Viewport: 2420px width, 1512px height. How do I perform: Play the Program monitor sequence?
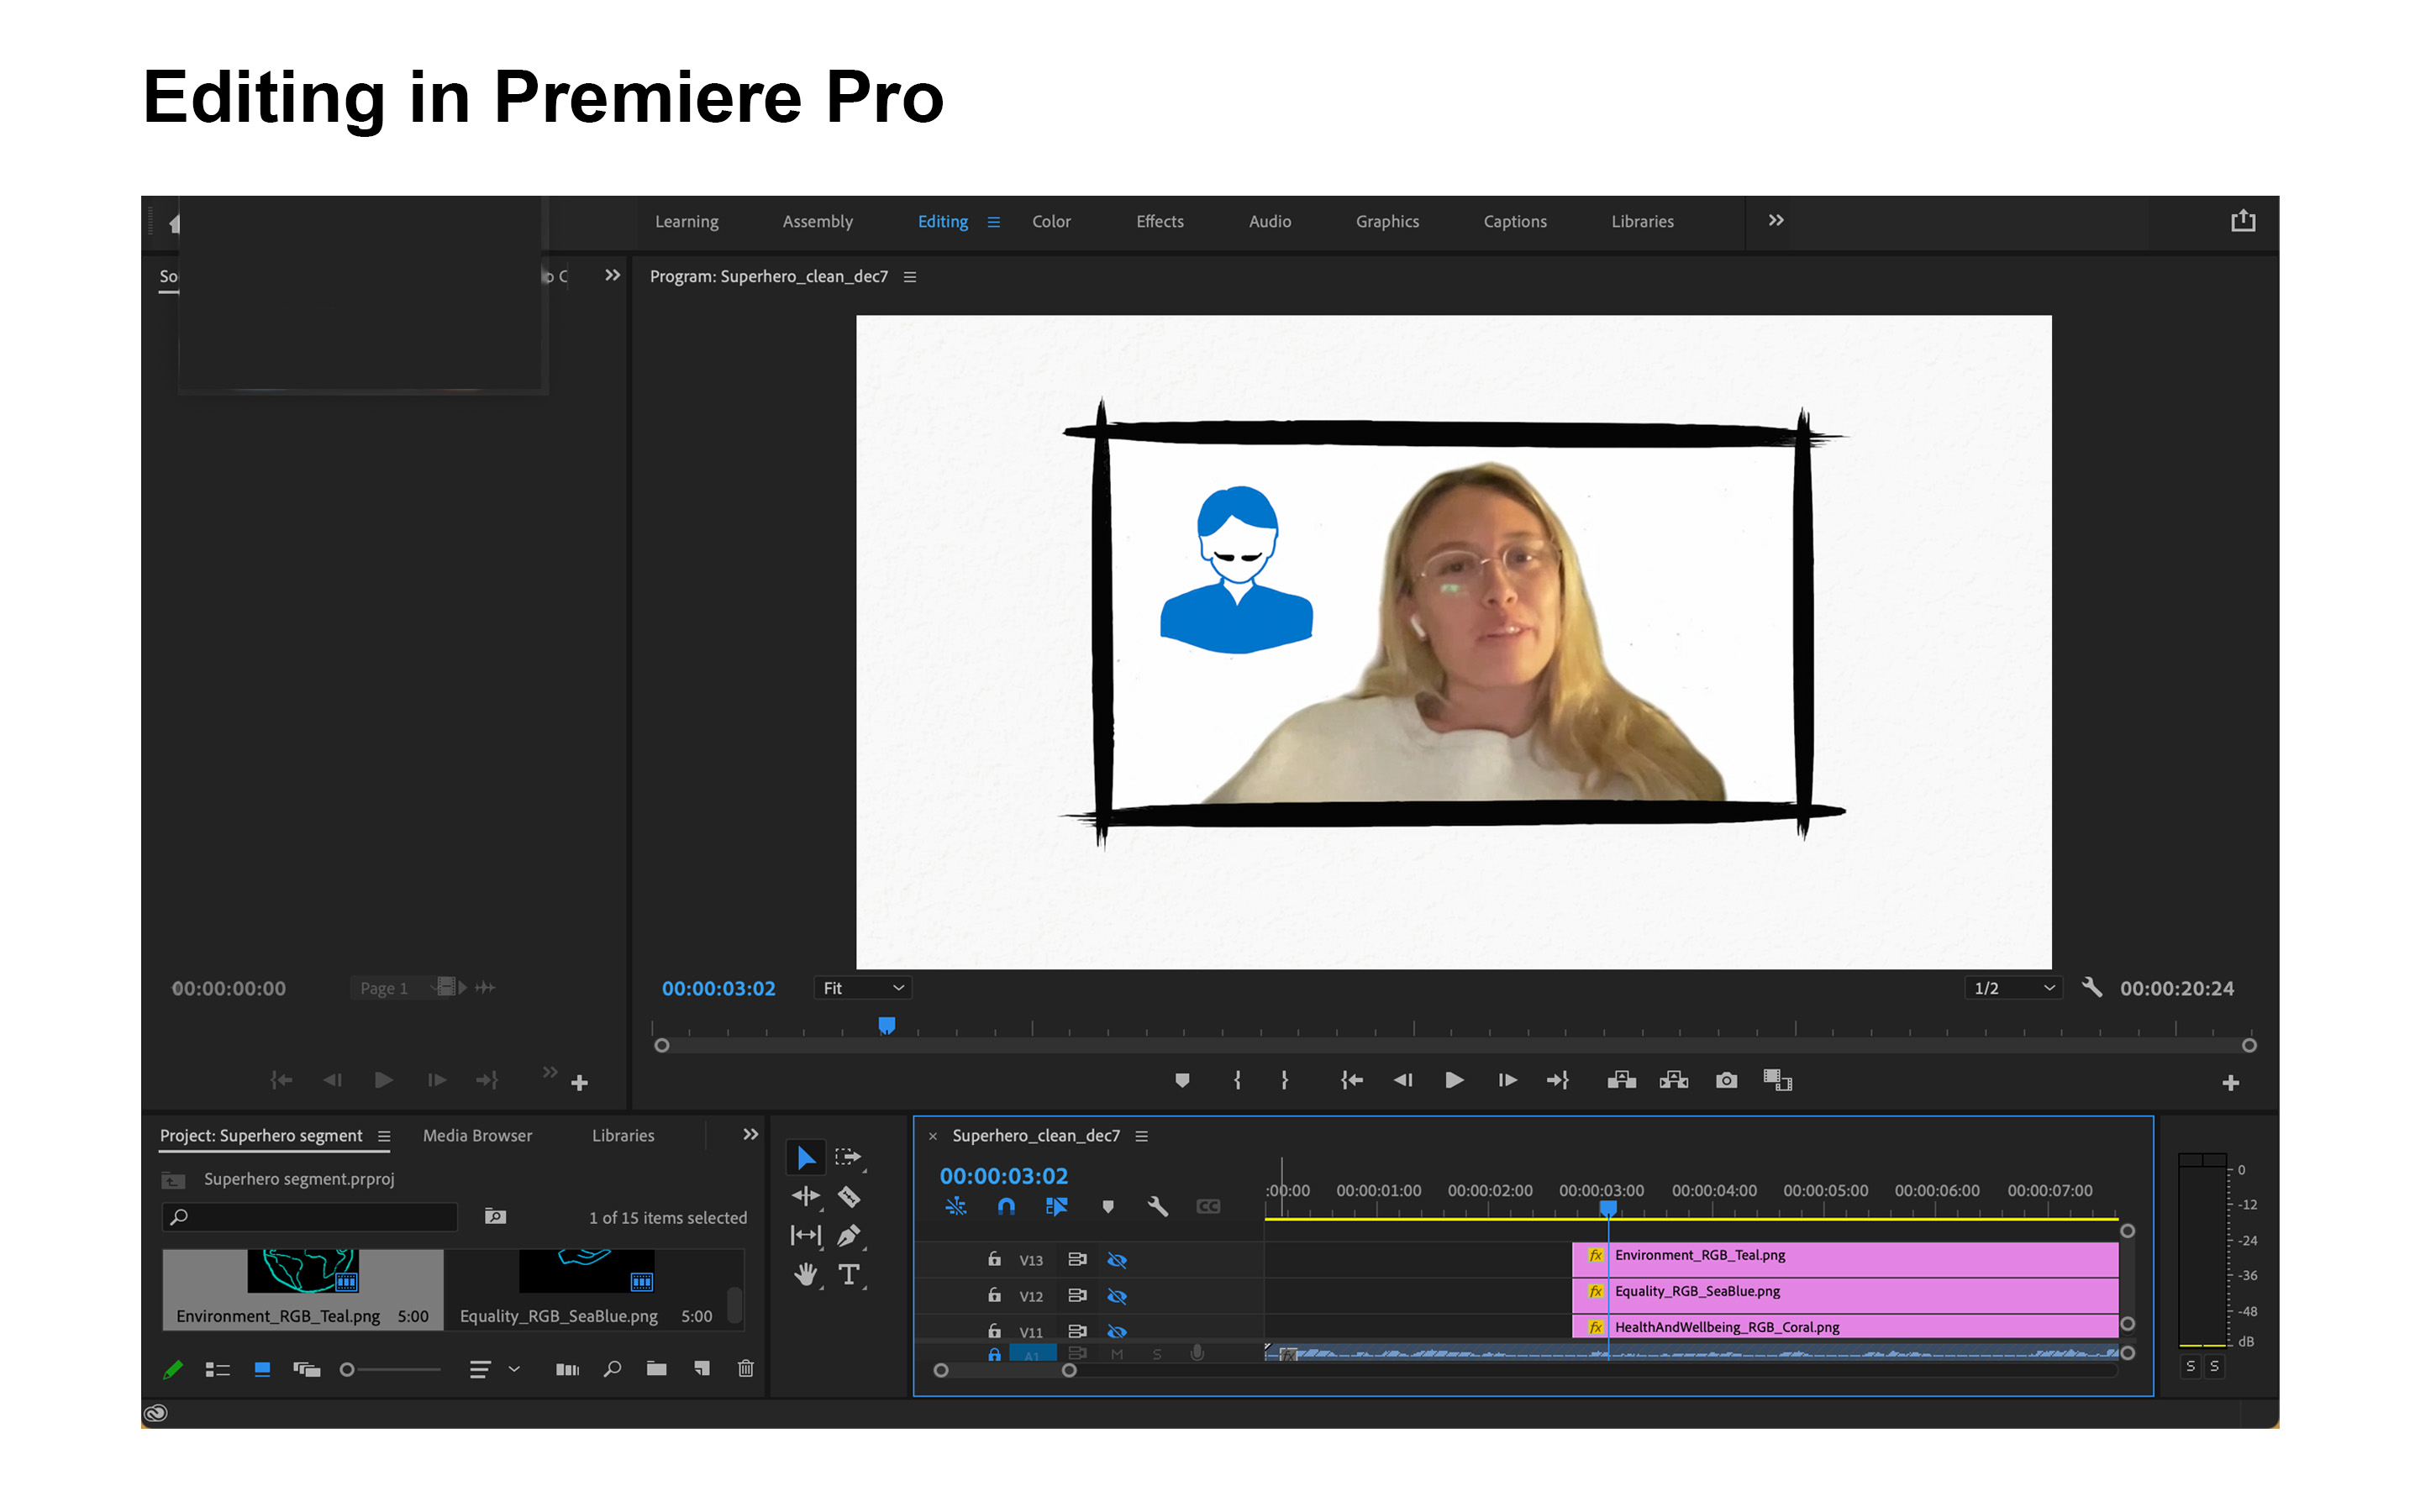pyautogui.click(x=1455, y=1080)
